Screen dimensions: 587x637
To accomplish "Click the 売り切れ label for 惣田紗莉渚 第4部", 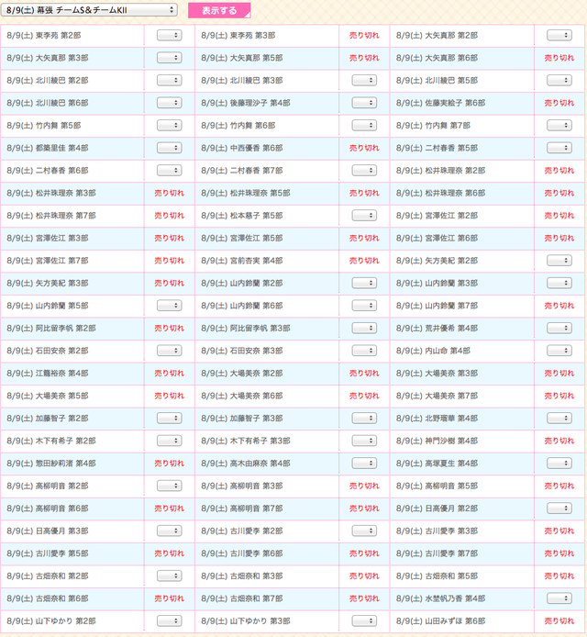I will click(x=170, y=464).
